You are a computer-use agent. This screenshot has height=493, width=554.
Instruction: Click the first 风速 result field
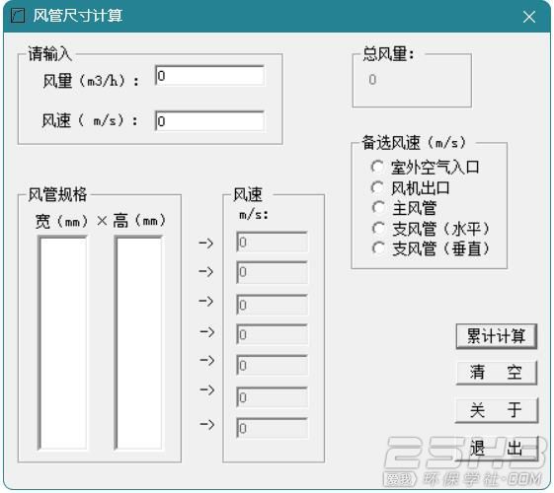point(272,242)
